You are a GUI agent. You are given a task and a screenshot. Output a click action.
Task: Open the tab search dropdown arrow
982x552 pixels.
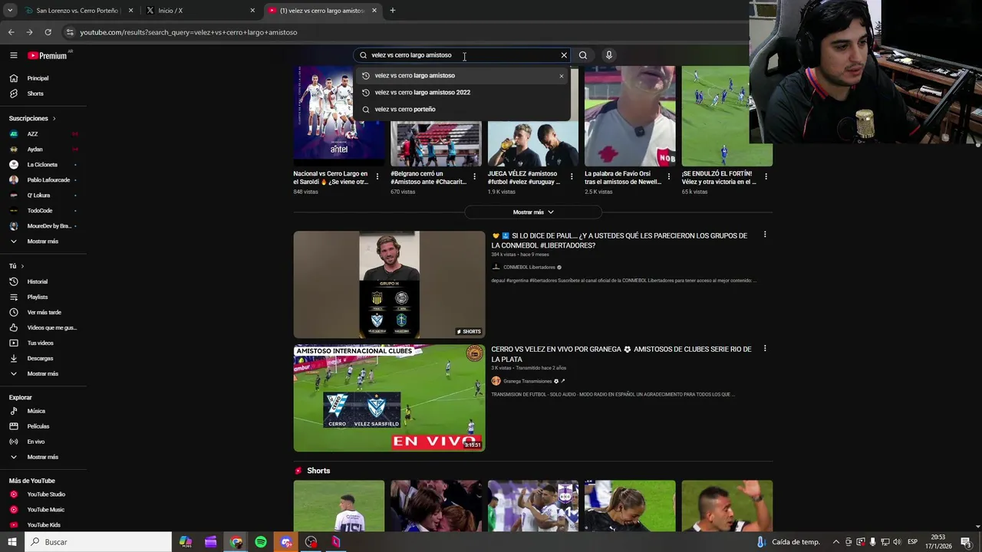[x=10, y=11]
